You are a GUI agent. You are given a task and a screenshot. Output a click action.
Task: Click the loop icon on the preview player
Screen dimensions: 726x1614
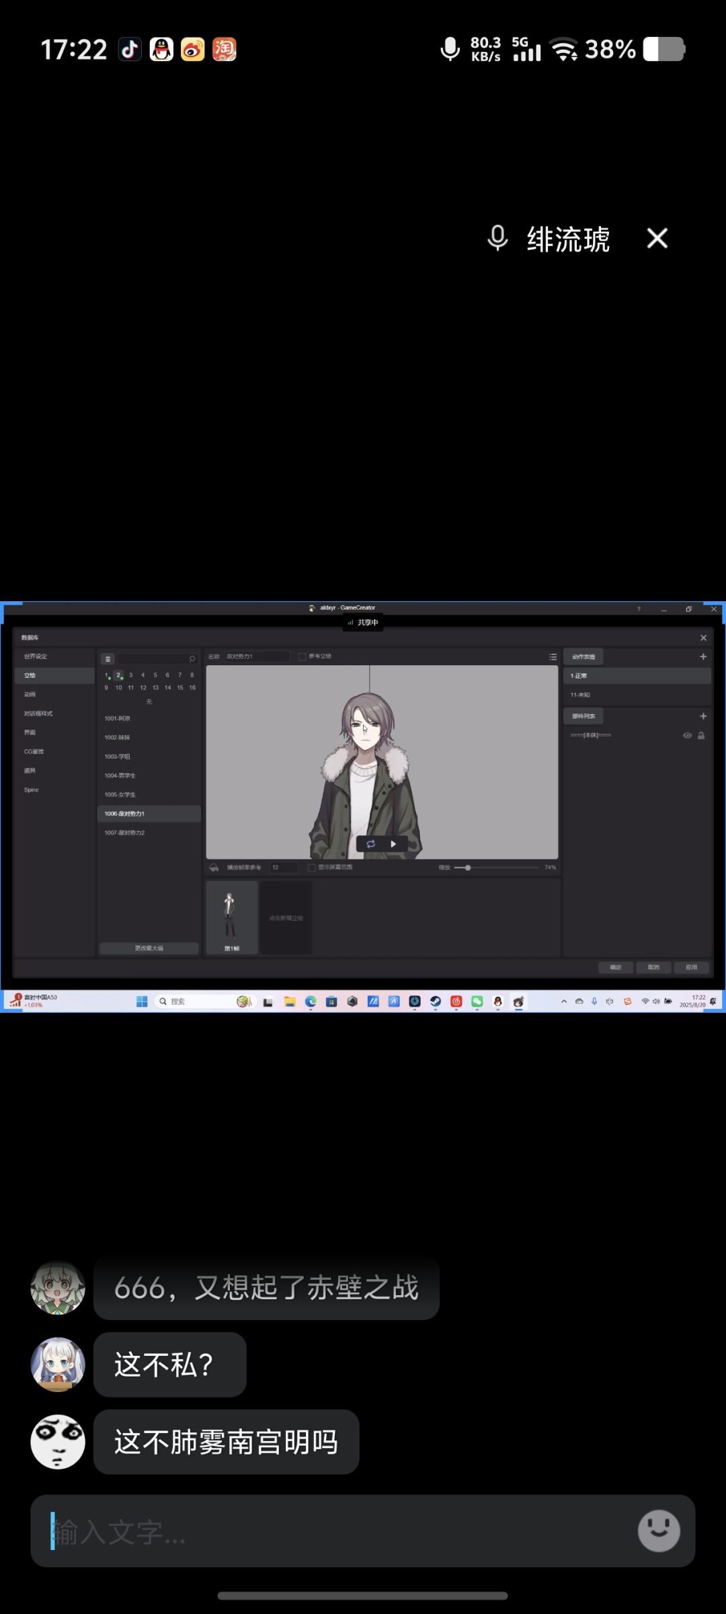(370, 843)
